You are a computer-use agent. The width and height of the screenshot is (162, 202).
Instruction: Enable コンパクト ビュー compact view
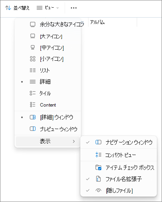pos(119,155)
